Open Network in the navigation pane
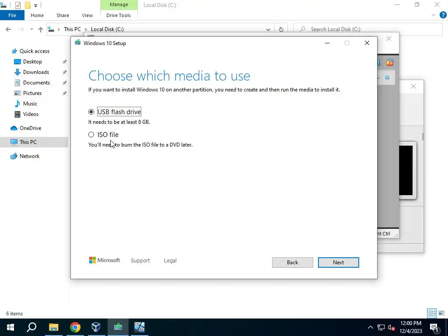The image size is (448, 336). pos(29,156)
